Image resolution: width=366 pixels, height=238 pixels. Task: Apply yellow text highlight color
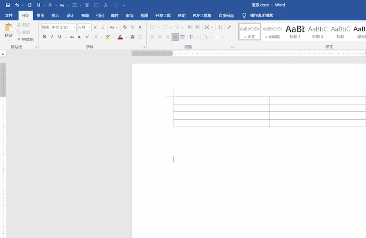click(x=108, y=37)
